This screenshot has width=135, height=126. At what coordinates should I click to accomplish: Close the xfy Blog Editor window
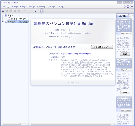coord(131,2)
